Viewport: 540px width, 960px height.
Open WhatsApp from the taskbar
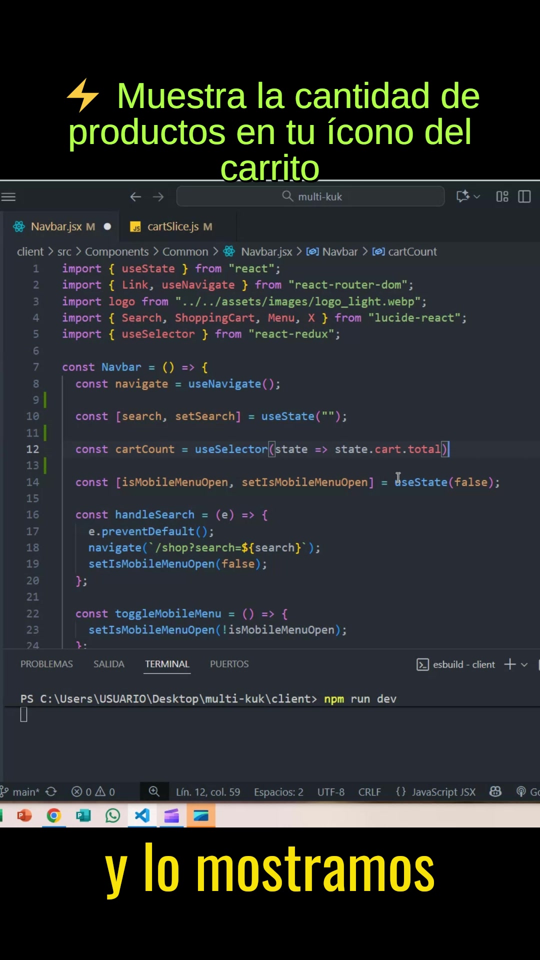(x=112, y=815)
